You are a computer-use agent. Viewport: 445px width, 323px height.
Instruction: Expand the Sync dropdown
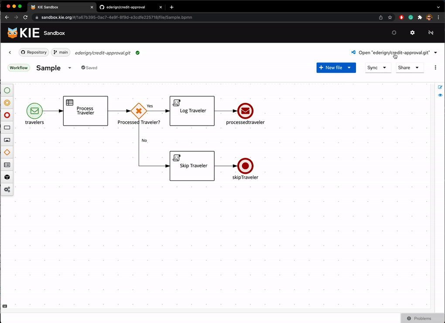tap(377, 68)
